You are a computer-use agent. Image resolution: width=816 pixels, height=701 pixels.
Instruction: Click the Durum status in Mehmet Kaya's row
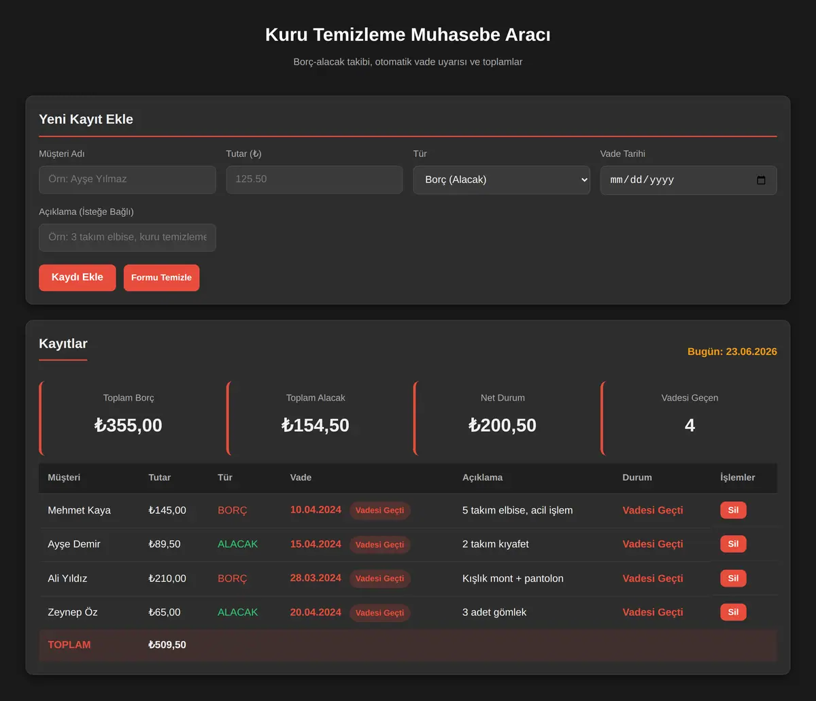tap(653, 511)
